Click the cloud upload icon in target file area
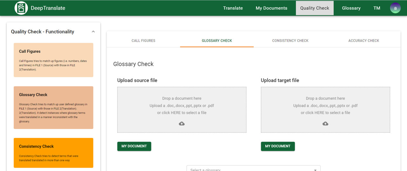Viewport: 407px width, 171px height. (325, 123)
